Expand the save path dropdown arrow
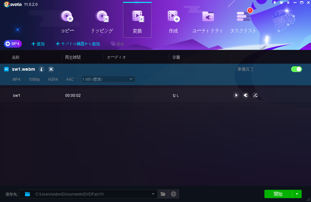 pos(153,194)
